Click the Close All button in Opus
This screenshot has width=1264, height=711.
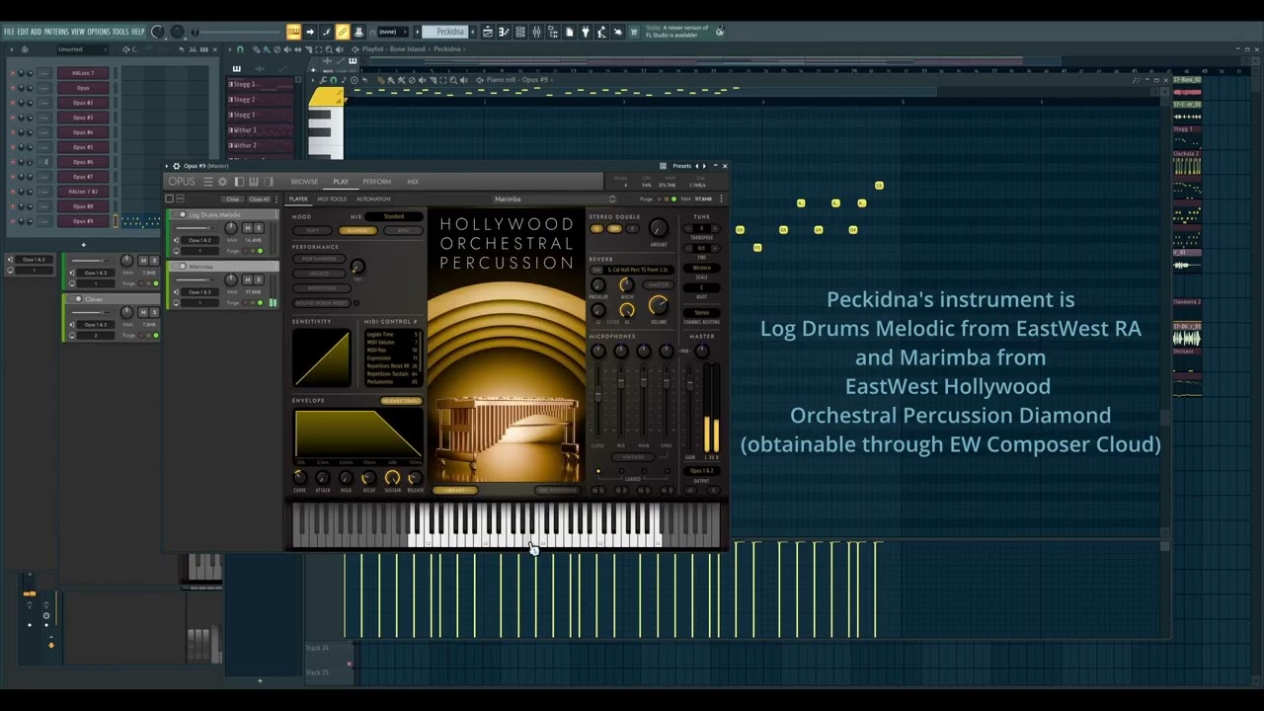point(259,198)
